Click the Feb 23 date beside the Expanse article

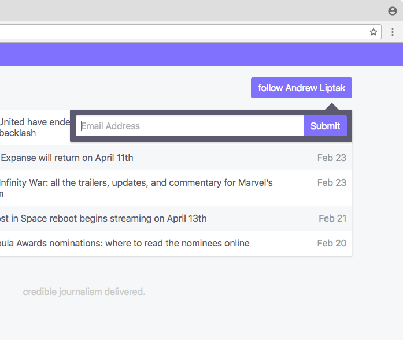pyautogui.click(x=331, y=158)
